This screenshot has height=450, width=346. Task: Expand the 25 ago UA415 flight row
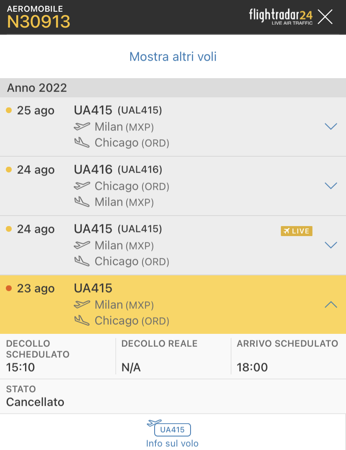click(331, 126)
